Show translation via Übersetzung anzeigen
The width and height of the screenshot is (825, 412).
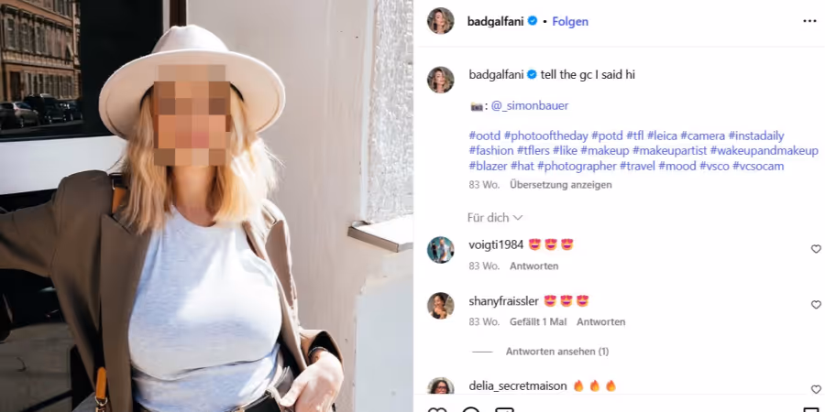[561, 185]
